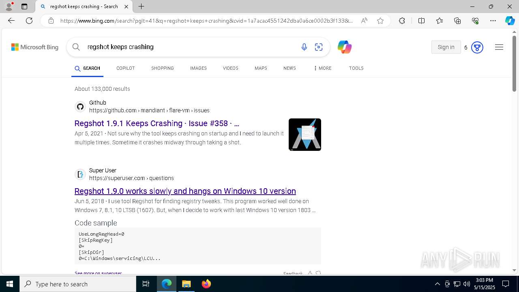This screenshot has width=519, height=292.
Task: Open Regshot 1.9.0 works slowly link
Action: [185, 191]
